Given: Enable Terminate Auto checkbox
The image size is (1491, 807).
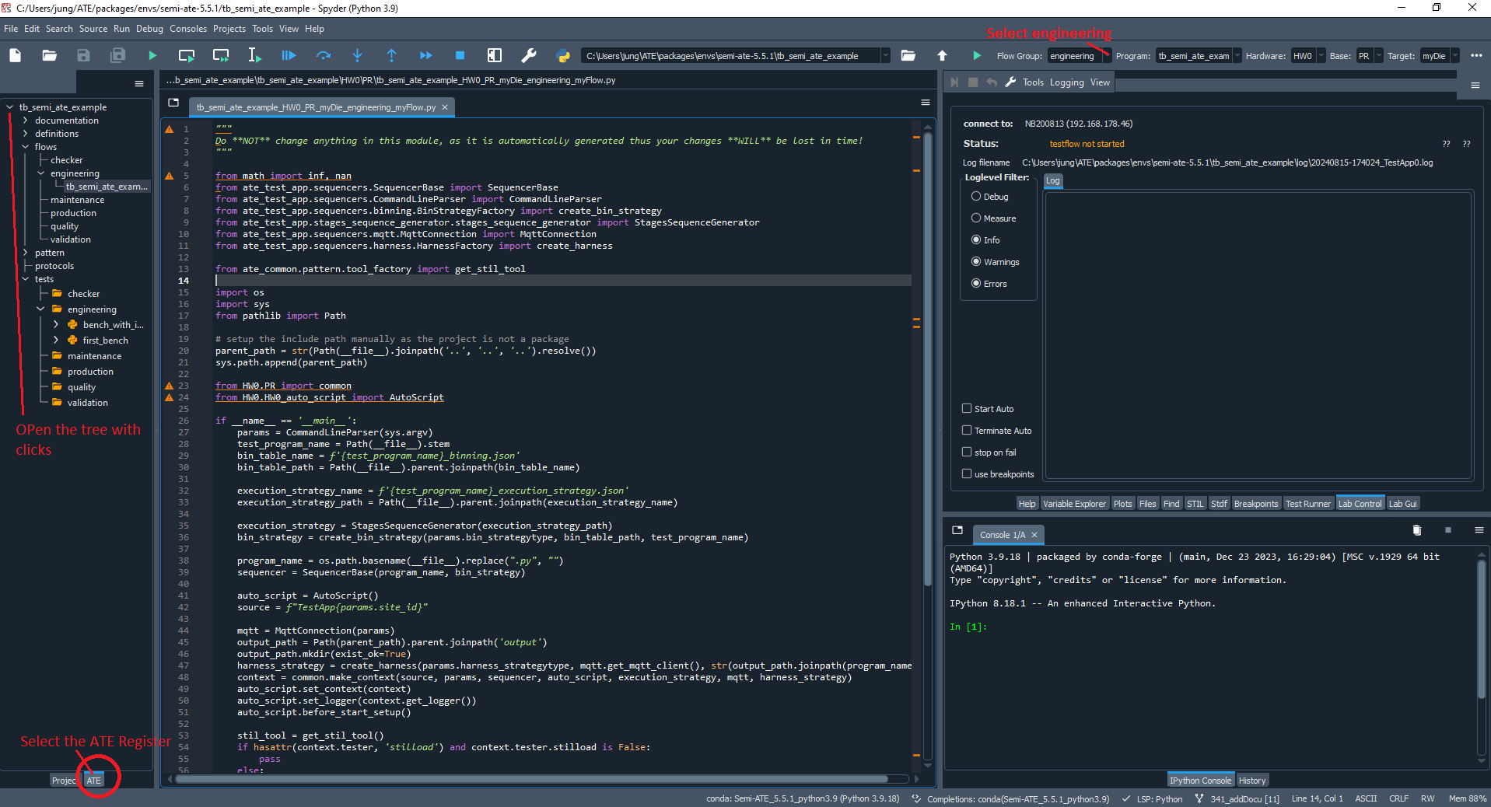Looking at the screenshot, I should (967, 430).
